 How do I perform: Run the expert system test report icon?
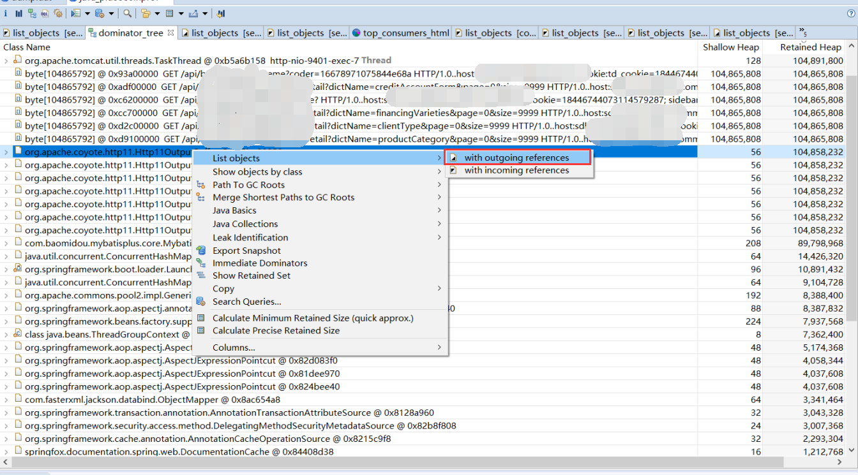click(76, 13)
